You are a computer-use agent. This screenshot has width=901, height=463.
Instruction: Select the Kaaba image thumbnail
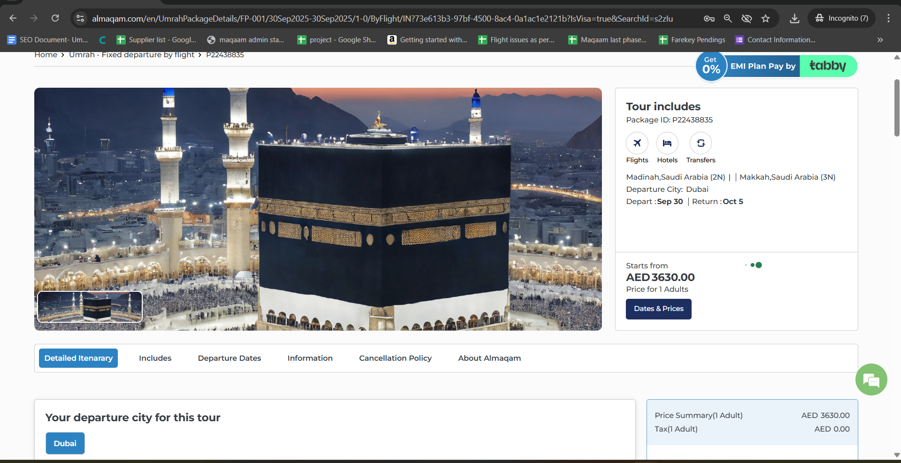(90, 307)
